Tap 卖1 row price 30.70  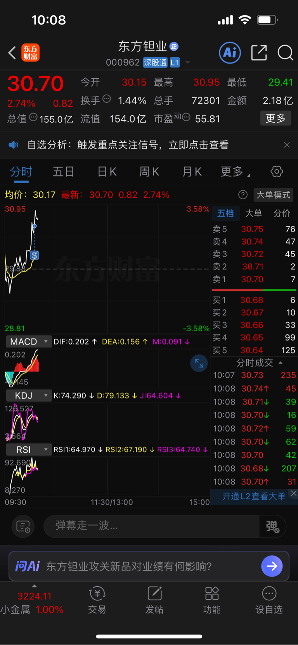pyautogui.click(x=252, y=279)
